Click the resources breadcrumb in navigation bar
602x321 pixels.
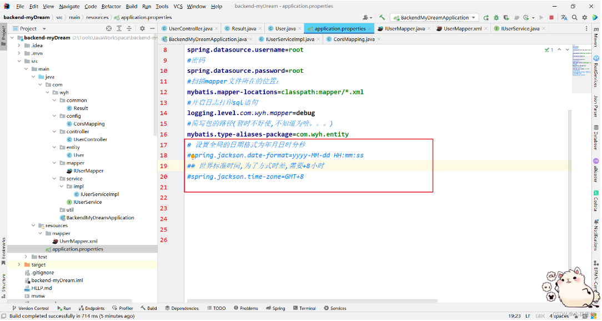tap(97, 17)
